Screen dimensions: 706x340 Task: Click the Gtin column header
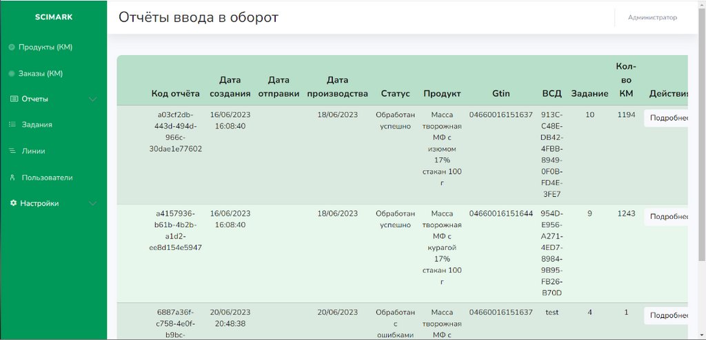click(x=501, y=94)
